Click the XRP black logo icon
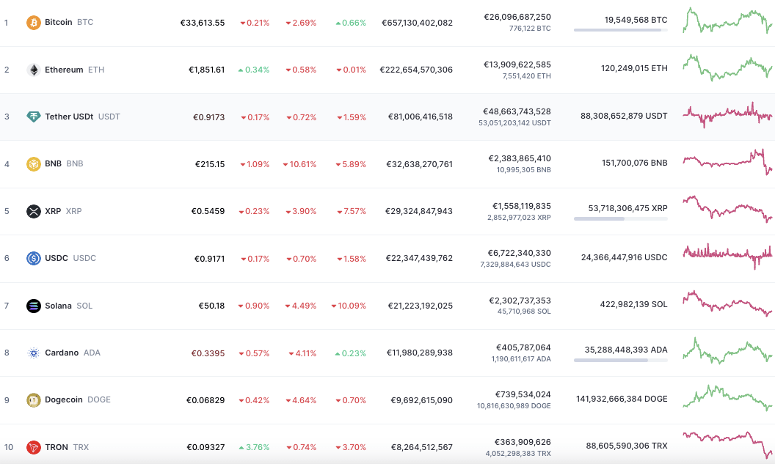The image size is (775, 464). click(x=34, y=211)
